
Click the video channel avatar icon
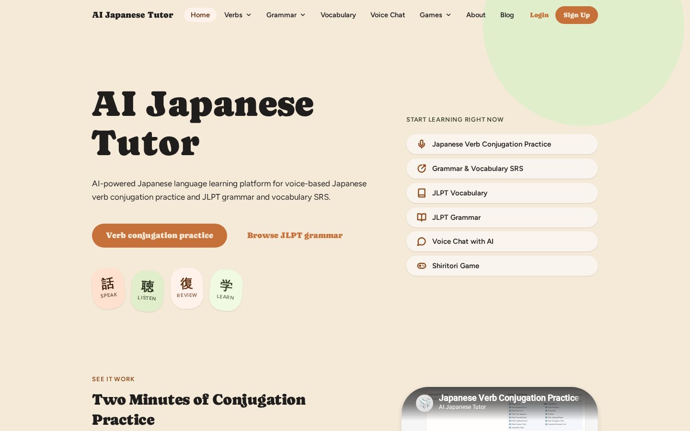pyautogui.click(x=425, y=403)
